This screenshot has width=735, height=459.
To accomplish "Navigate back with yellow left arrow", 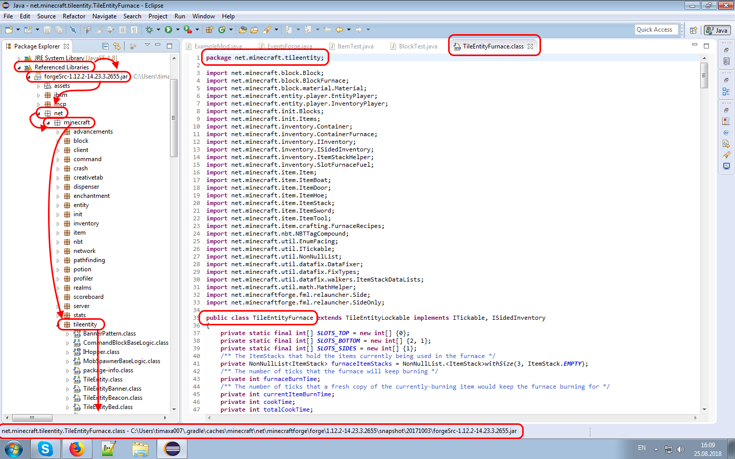I will click(x=339, y=30).
